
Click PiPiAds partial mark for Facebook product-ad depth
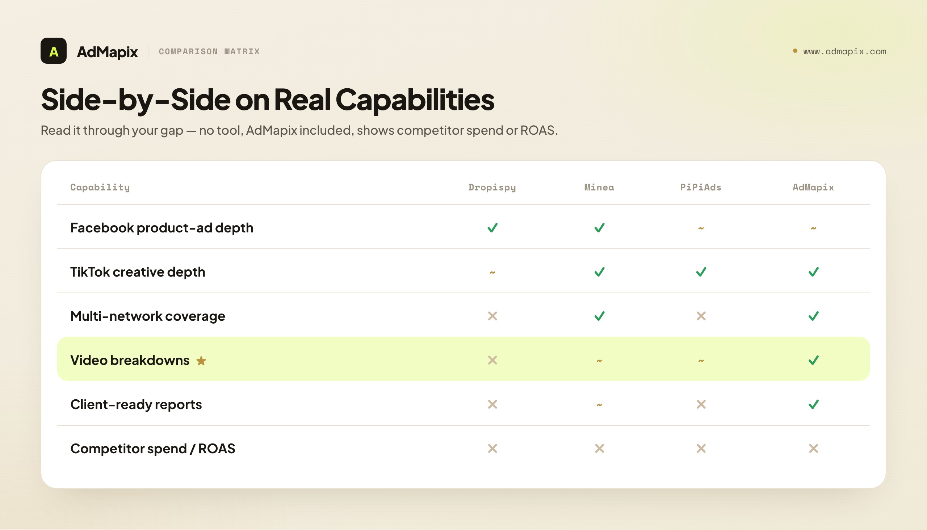click(x=701, y=228)
